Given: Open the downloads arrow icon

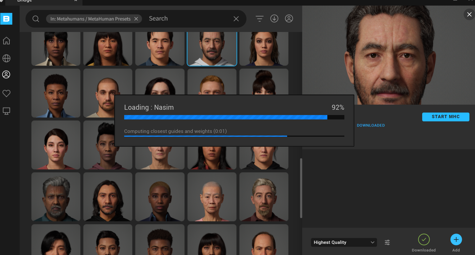Looking at the screenshot, I should tap(274, 19).
